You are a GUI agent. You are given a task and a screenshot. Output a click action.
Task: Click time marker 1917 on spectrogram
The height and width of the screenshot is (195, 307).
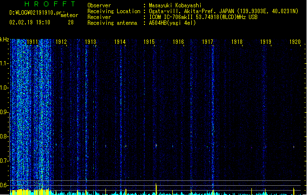[207, 42]
